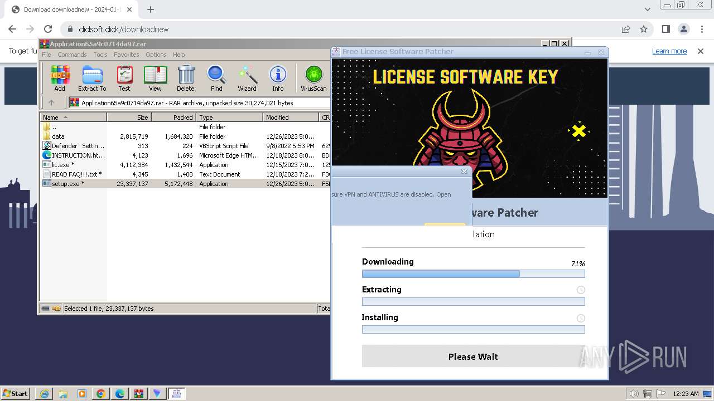Open Chrome side panel
Image resolution: width=714 pixels, height=401 pixels.
point(665,29)
